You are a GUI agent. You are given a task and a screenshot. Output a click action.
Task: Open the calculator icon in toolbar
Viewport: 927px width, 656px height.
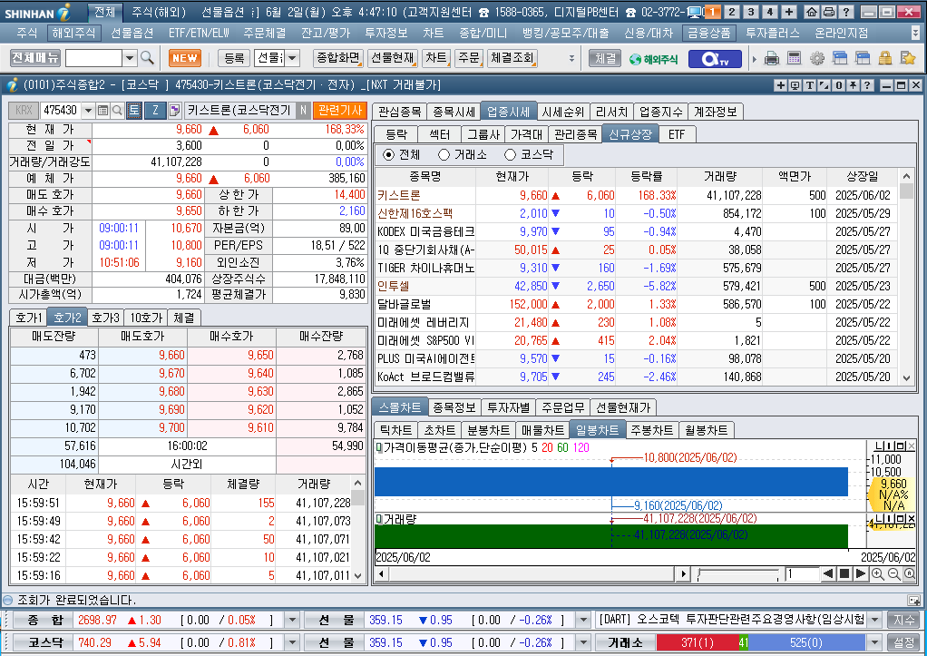[794, 58]
